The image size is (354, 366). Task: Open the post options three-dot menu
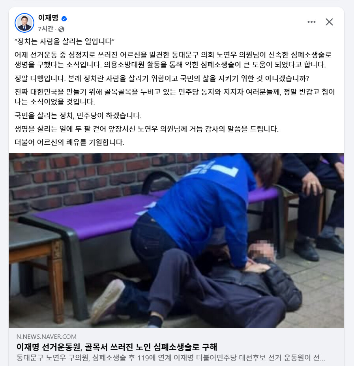coord(311,22)
